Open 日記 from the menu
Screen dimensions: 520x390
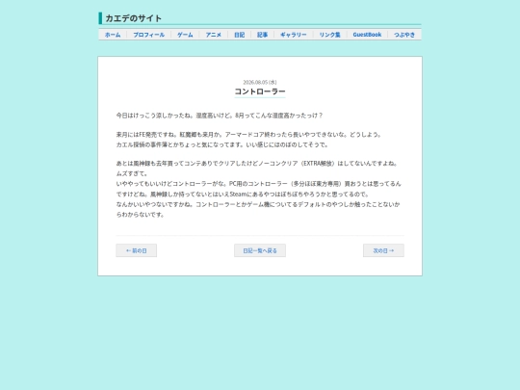click(x=239, y=35)
